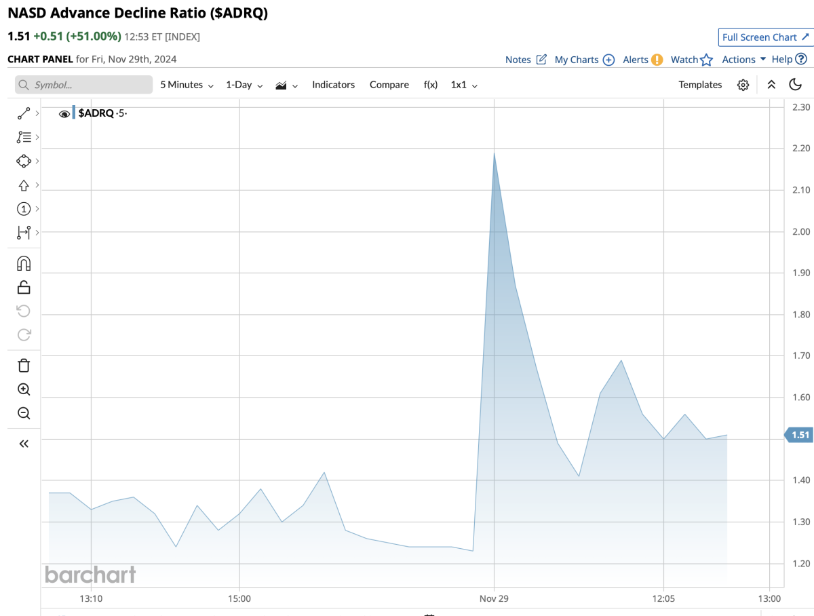Open the Indicators menu
The height and width of the screenshot is (616, 814).
coord(333,85)
